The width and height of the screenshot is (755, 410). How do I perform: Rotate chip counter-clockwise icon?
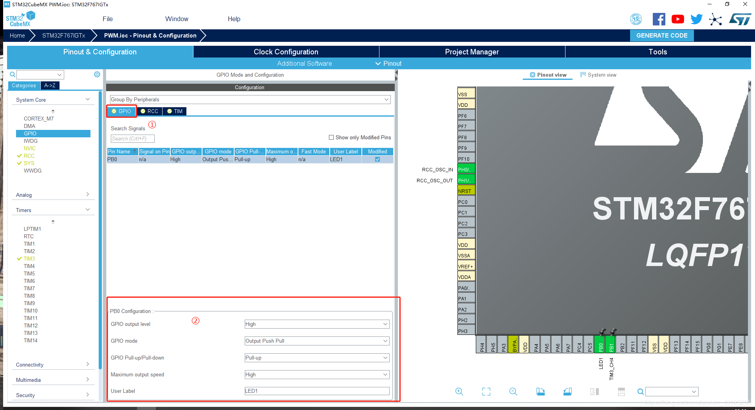coord(567,392)
